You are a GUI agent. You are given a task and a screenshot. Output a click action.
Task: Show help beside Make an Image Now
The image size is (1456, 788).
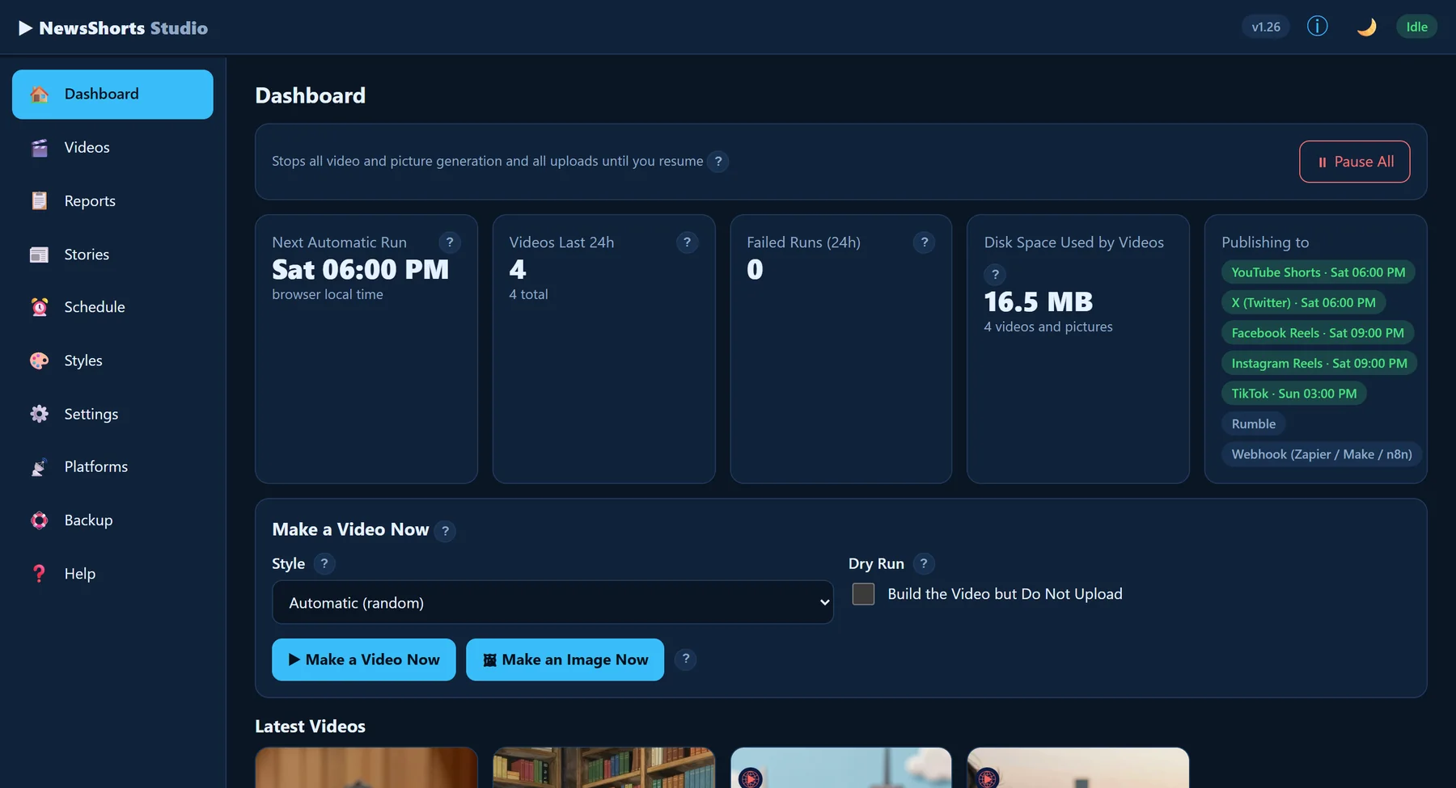(685, 659)
